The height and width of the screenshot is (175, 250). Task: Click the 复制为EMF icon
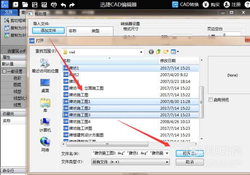(x=7, y=28)
